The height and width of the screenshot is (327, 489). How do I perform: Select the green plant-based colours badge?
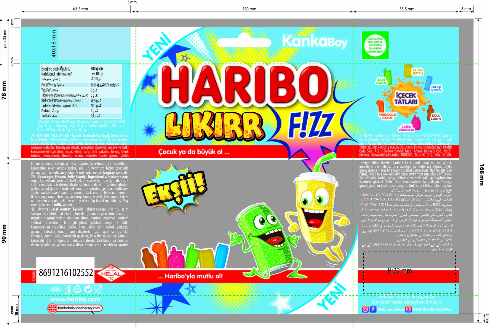pyautogui.click(x=375, y=45)
